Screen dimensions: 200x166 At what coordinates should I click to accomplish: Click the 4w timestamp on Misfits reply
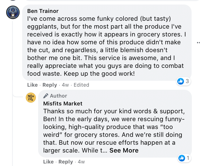point(81,162)
